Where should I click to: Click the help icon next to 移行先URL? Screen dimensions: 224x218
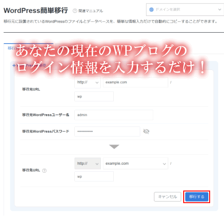[44, 170]
